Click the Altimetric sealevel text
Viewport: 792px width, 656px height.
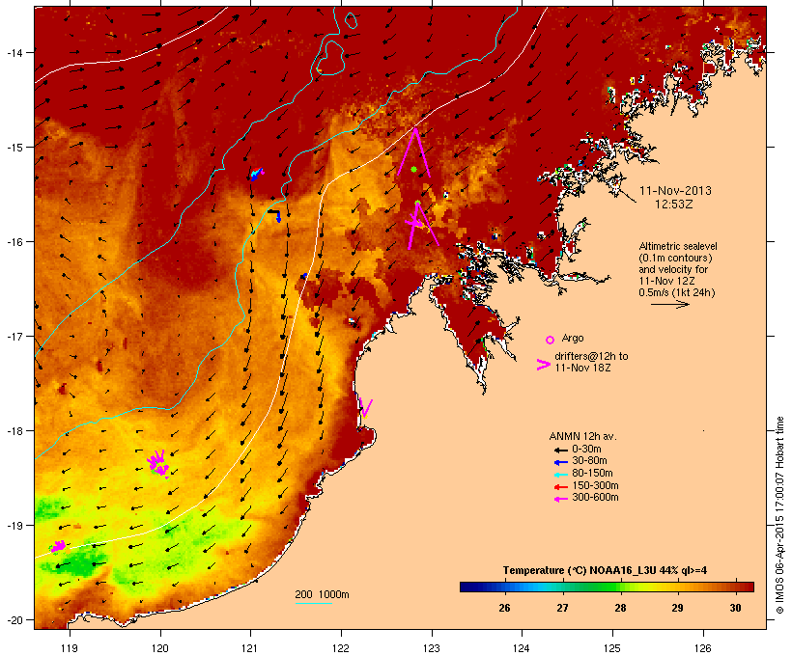678,246
